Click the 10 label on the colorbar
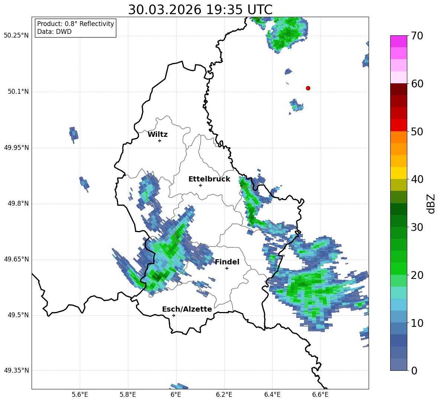Screen dimensions: 440x402 [417, 323]
